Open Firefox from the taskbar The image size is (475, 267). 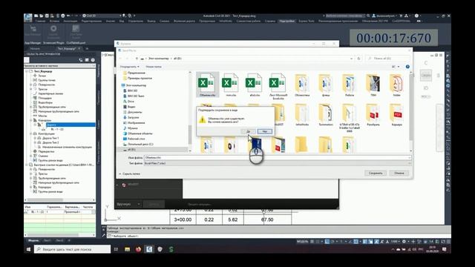tap(138, 249)
